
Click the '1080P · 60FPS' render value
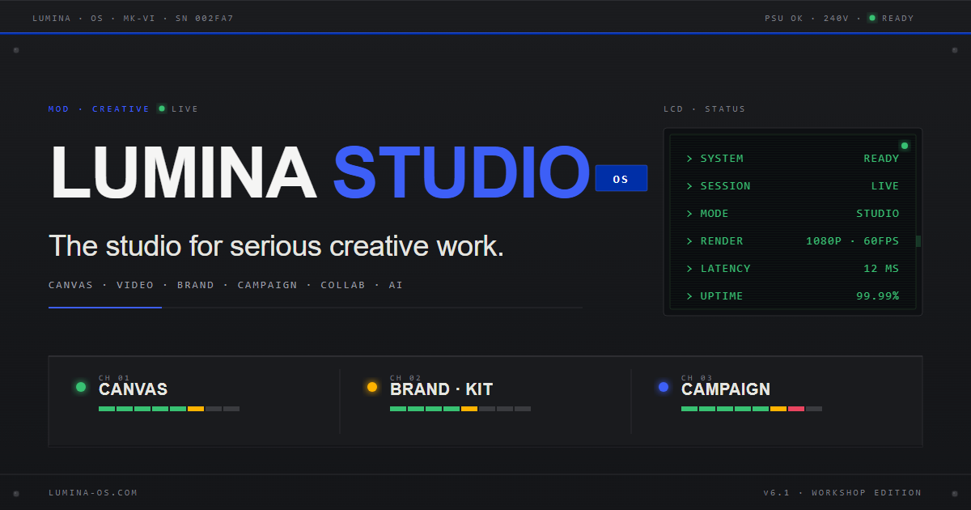(853, 241)
